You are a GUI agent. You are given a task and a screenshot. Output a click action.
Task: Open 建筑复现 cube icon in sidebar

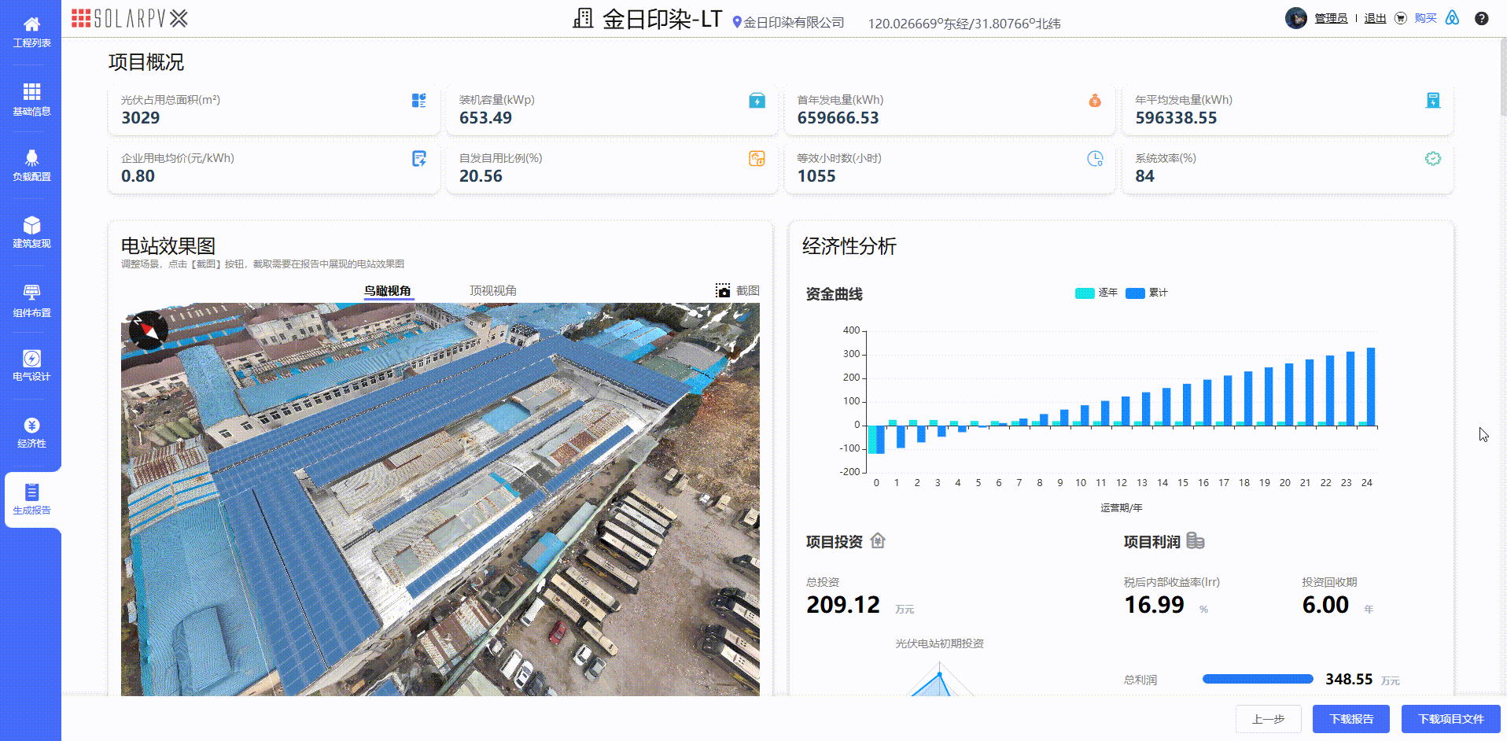coord(31,225)
